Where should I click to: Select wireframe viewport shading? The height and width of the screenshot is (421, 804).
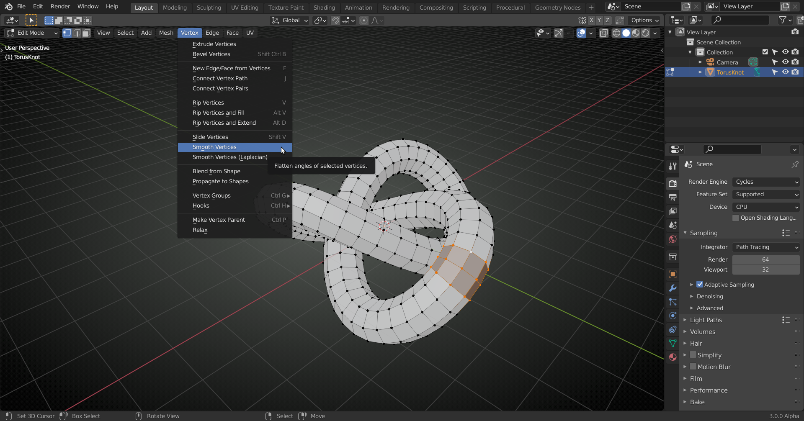(x=616, y=33)
